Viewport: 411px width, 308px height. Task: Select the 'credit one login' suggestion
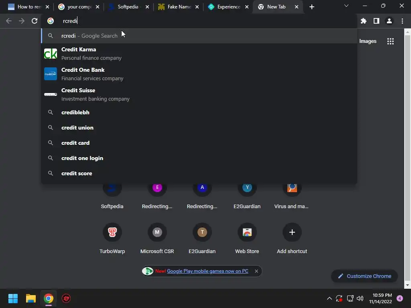tap(199, 158)
